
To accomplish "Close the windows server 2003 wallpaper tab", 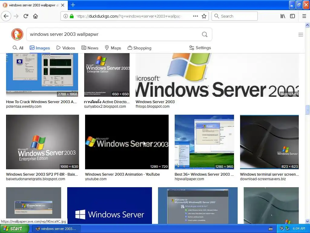I will pos(63,5).
